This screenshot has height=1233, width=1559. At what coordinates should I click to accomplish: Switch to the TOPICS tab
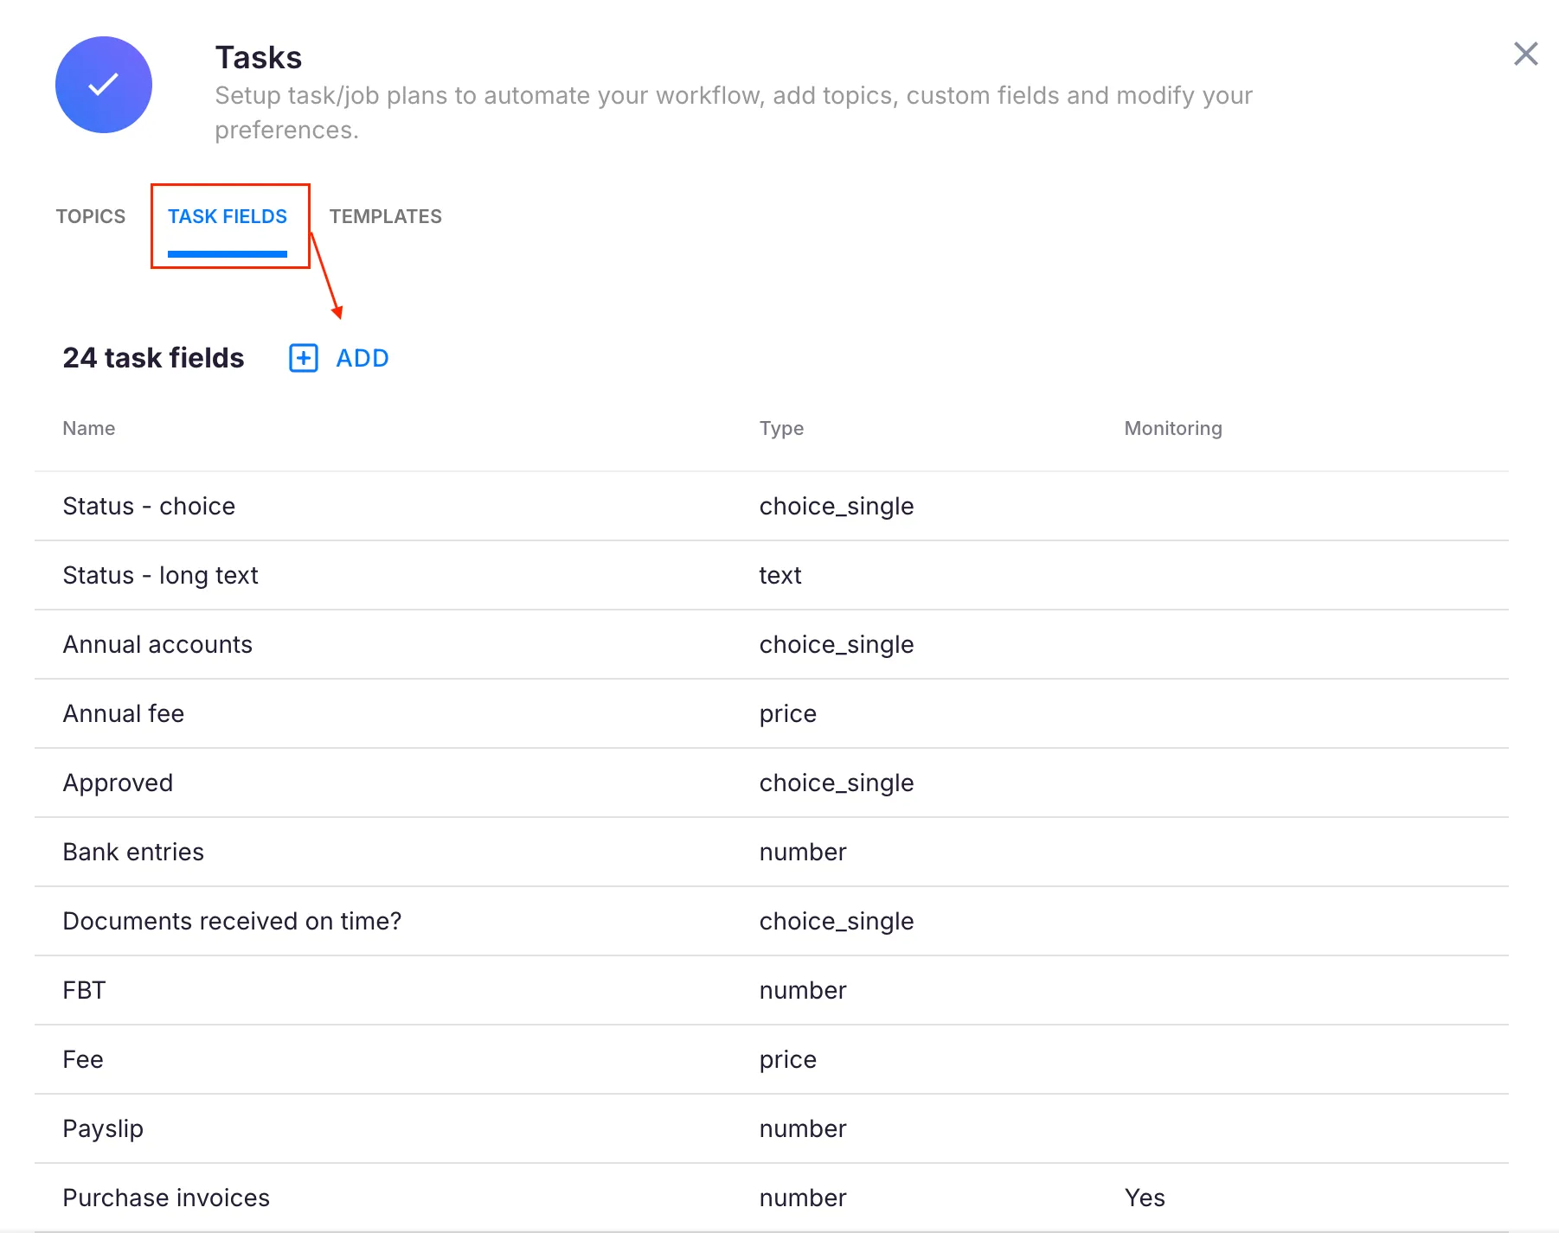(91, 216)
